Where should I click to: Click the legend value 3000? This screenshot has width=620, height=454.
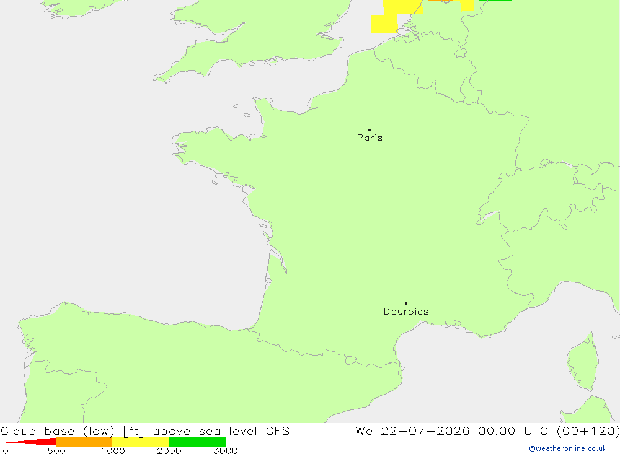[226, 450]
